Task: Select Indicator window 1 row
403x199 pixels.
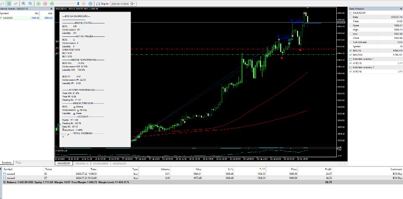Action: [x=375, y=59]
